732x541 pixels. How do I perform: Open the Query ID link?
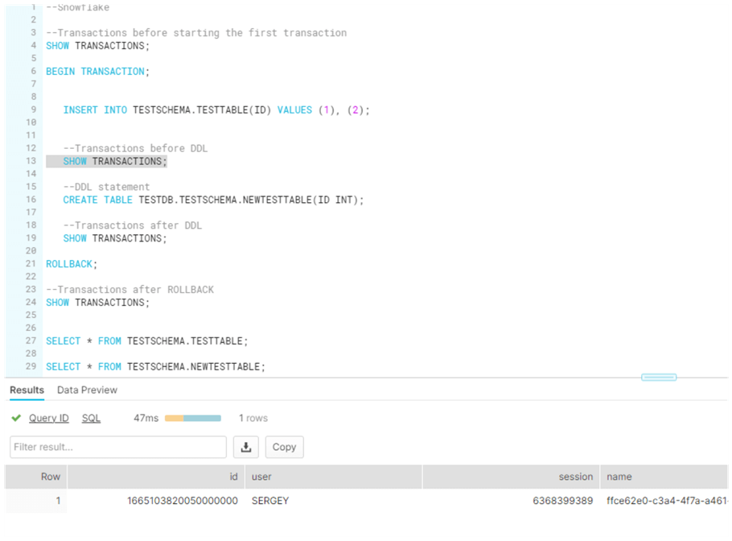(x=49, y=418)
